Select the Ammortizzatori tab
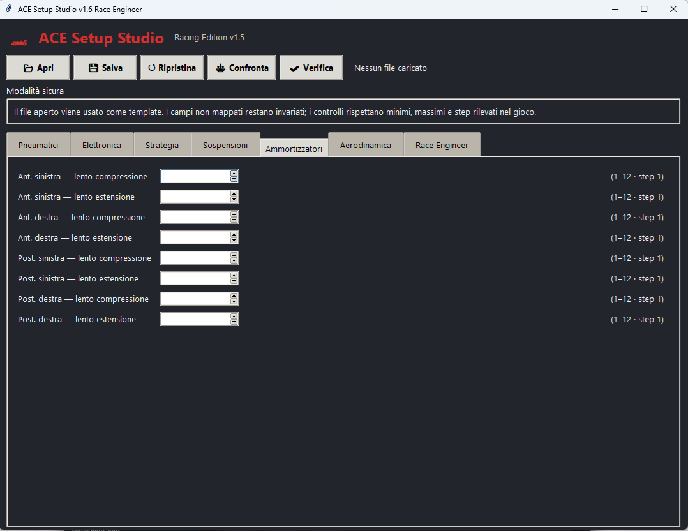688x531 pixels. coord(294,148)
